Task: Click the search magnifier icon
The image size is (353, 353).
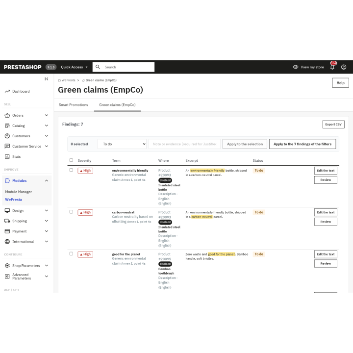Action: 98,67
